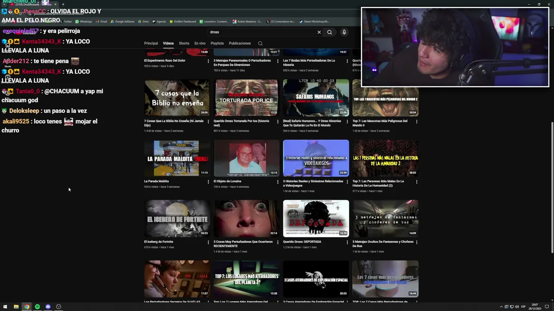This screenshot has width=554, height=311.
Task: Open the Steam Workshop bookmark
Action: [314, 22]
